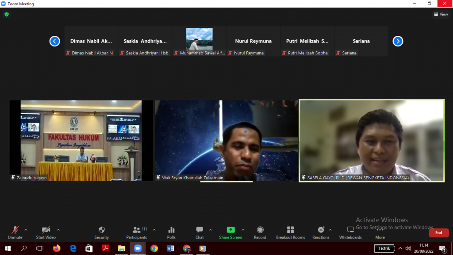Click the red End meeting button
The height and width of the screenshot is (255, 453).
pos(438,233)
